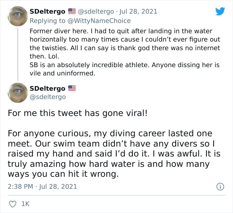Open the Jul 28, 2021 date on the reply
233x213 pixels.
[x=141, y=12]
